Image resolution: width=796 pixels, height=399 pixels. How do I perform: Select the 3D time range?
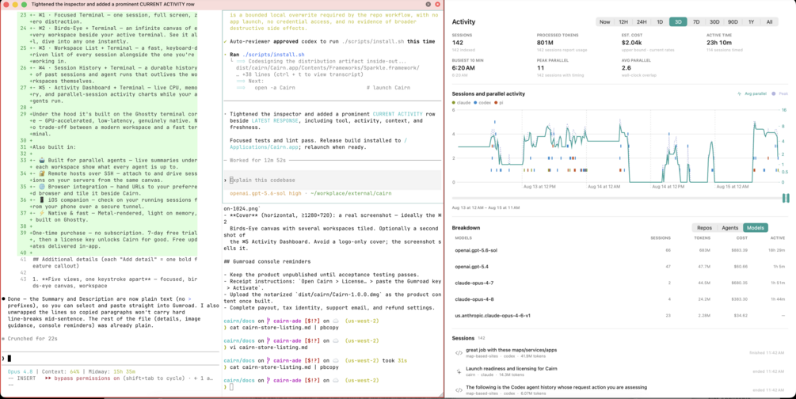click(x=678, y=22)
